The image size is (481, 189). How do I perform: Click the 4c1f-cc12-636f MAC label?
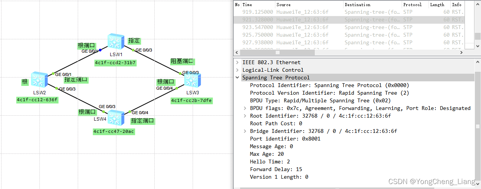tap(37, 100)
